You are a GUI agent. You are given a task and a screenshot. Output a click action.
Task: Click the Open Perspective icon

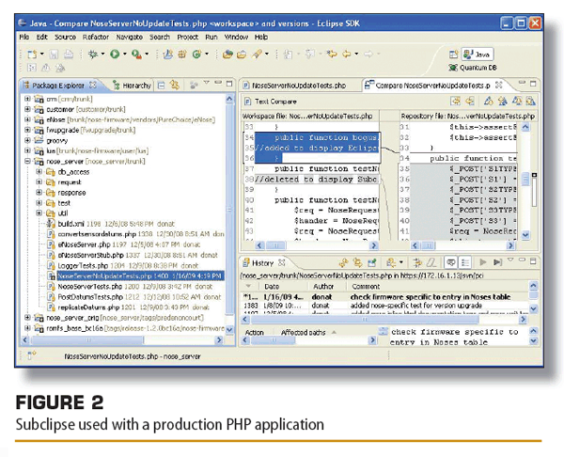[453, 55]
